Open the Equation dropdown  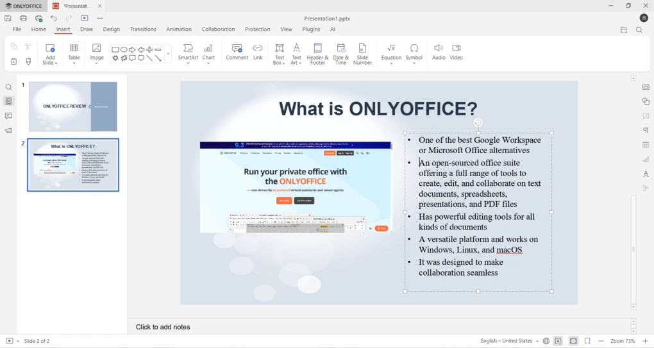click(391, 63)
